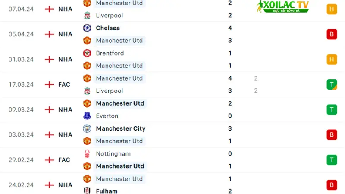Click the Fulham club crest

coord(87,191)
